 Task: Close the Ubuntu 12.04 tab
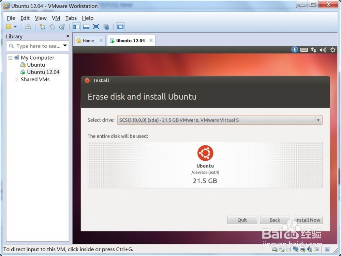151,41
